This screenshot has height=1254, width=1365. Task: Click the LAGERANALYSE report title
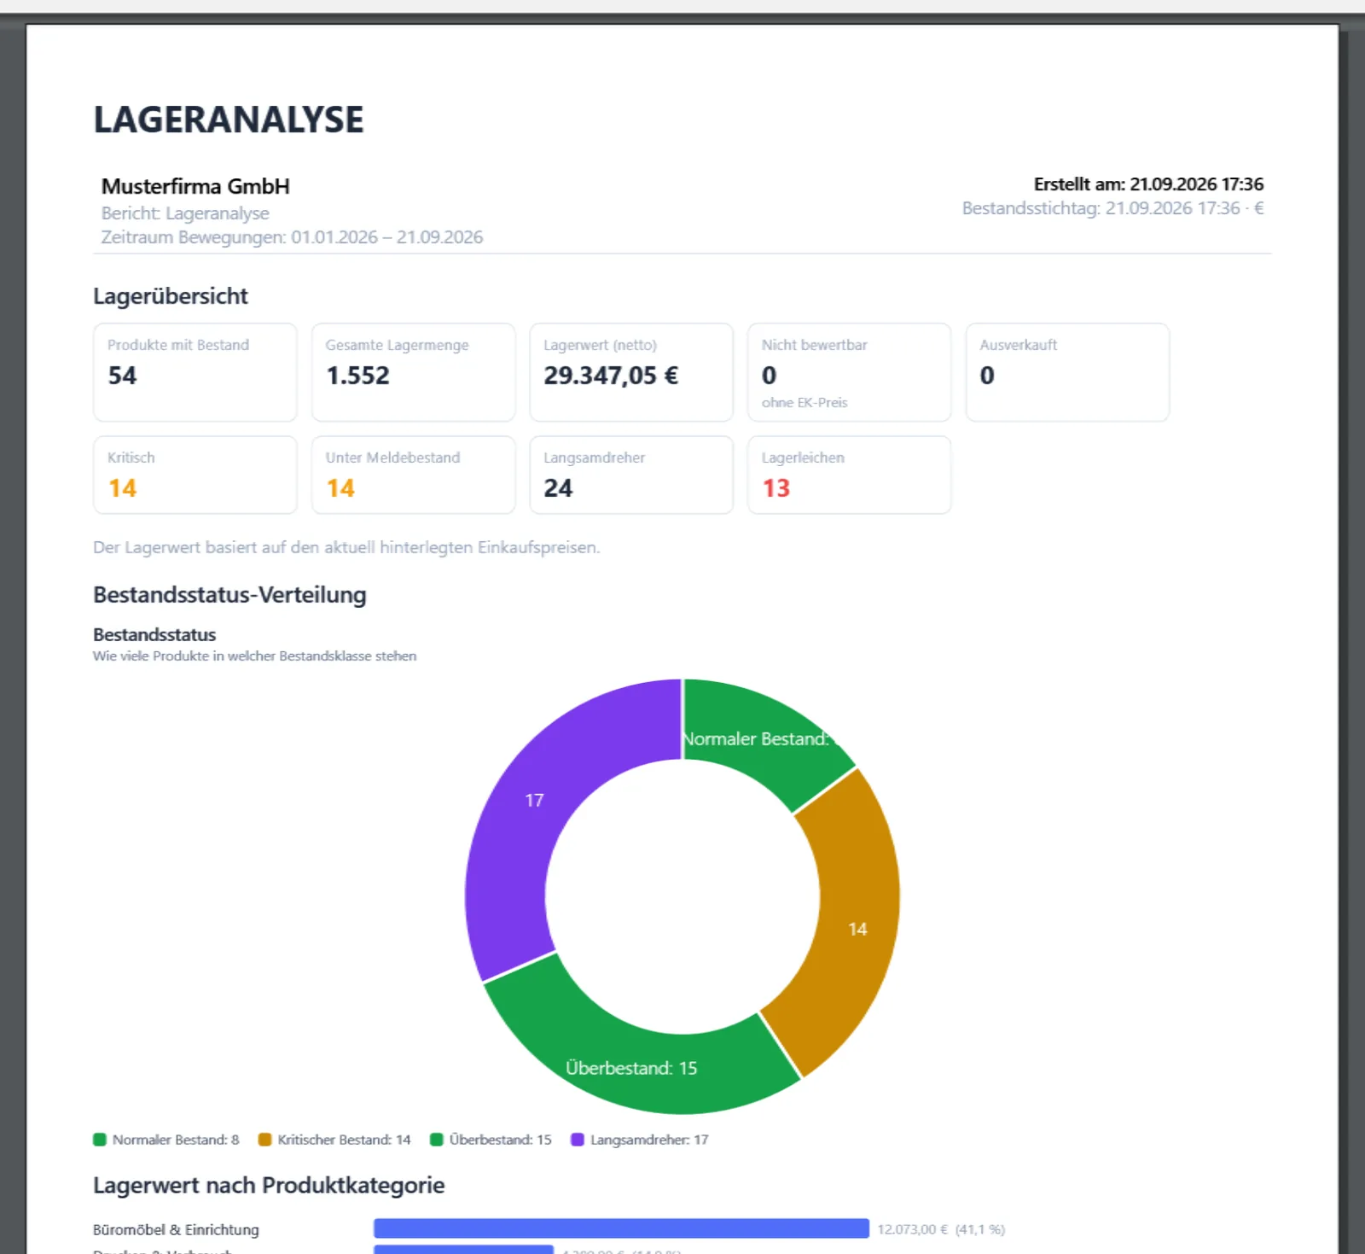(229, 120)
